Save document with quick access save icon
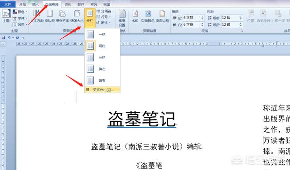This screenshot has width=290, height=170. (3, 38)
